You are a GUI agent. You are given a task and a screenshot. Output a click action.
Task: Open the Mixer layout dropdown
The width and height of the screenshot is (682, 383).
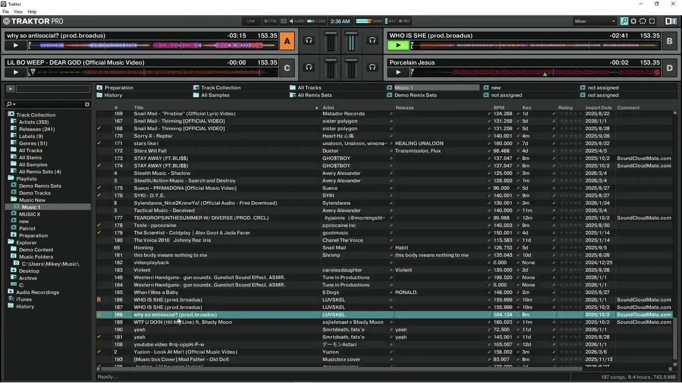click(595, 21)
